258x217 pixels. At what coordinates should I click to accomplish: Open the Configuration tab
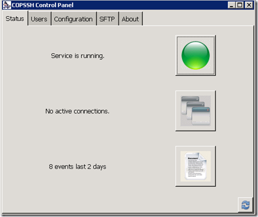[x=73, y=19]
